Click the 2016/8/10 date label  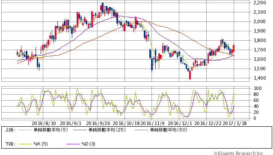coord(44,123)
